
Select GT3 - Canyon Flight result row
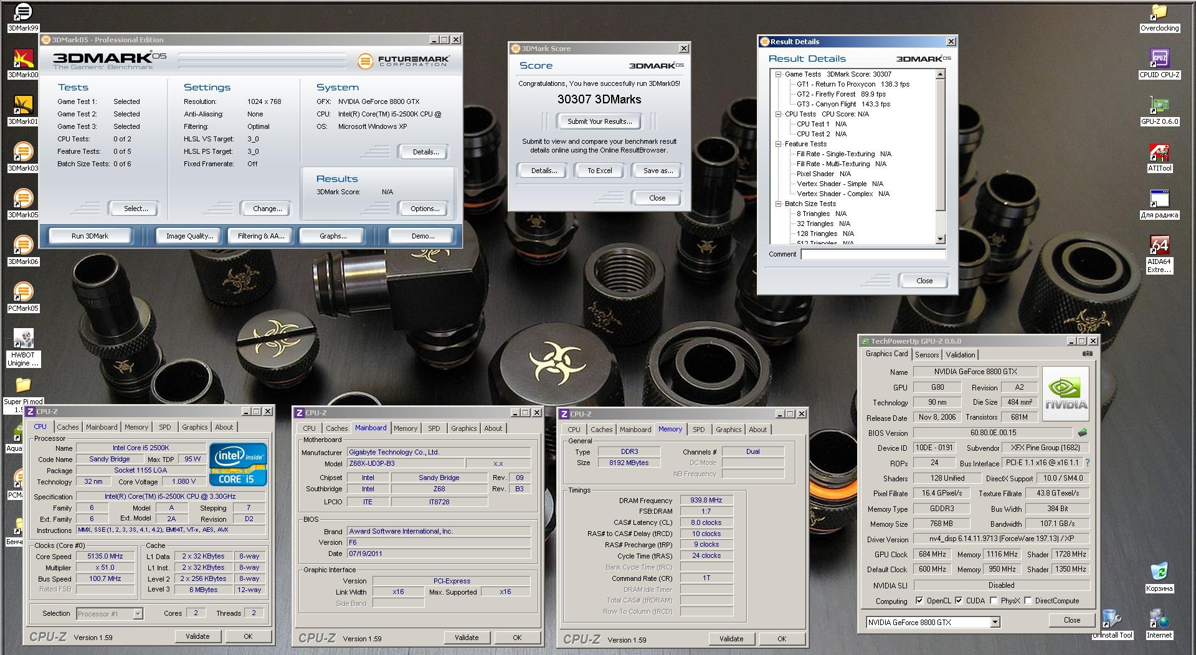point(843,104)
